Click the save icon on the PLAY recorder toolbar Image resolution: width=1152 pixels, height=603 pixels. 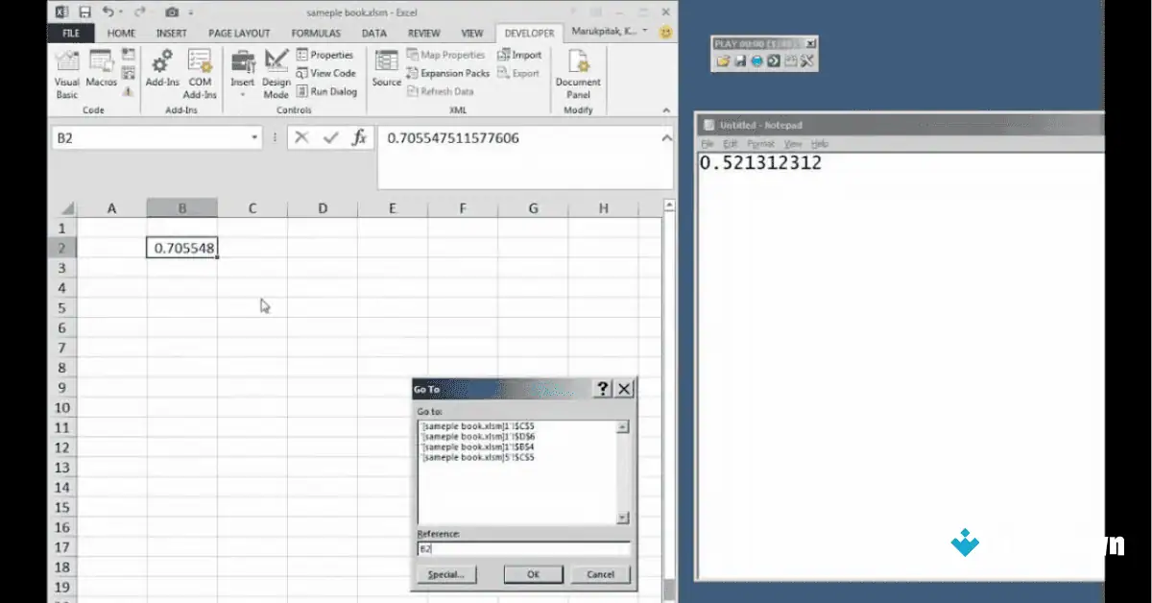tap(739, 60)
